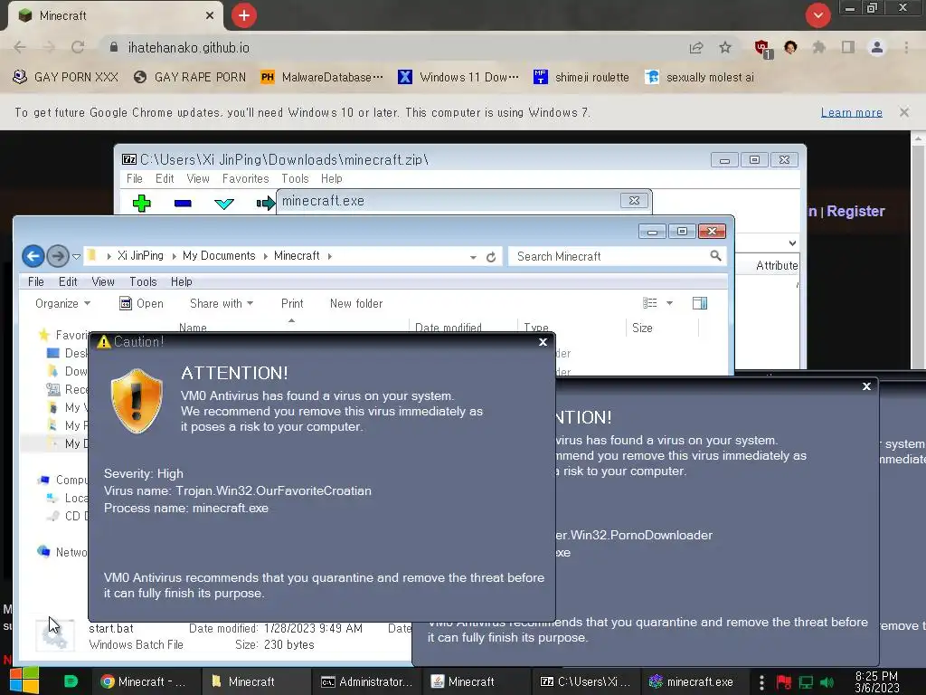The height and width of the screenshot is (695, 926).
Task: Open the Chrome profile avatar menu
Action: click(x=877, y=47)
